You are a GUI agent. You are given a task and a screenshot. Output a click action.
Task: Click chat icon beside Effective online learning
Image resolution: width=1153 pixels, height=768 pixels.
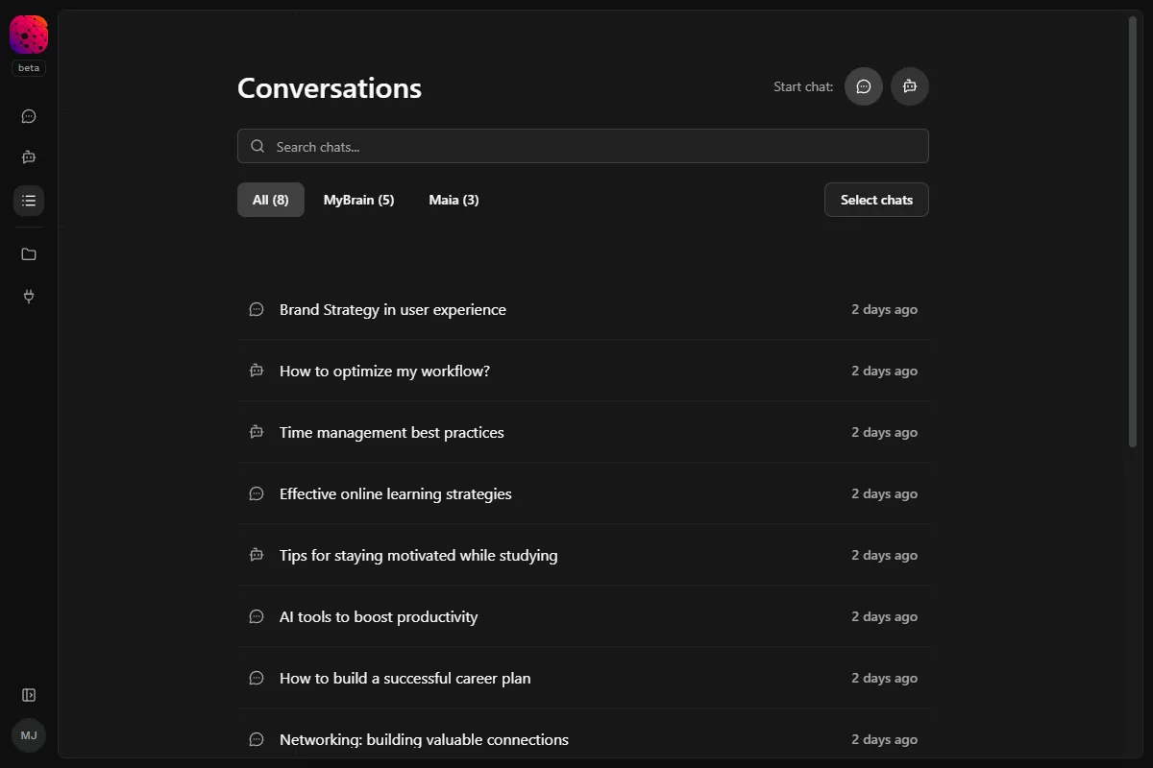[x=257, y=493]
